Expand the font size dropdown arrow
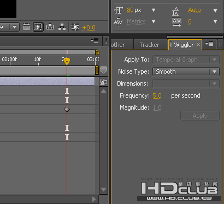Image resolution: width=224 pixels, height=204 pixels. 154,10
